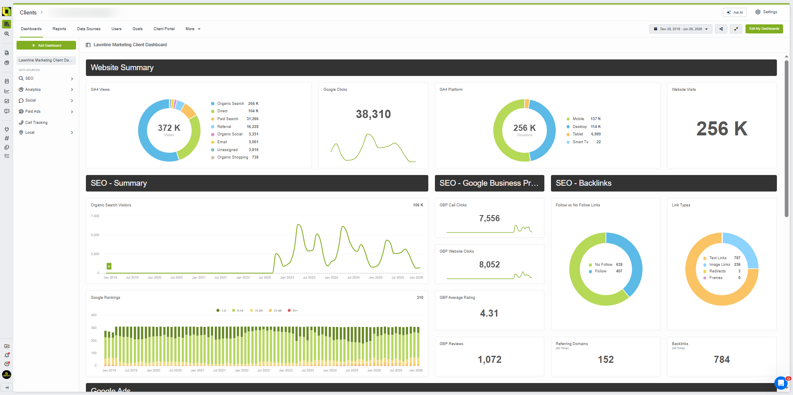
Task: Select the Call Tracking data source
Action: pos(36,122)
